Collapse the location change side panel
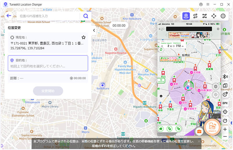 click(x=94, y=30)
